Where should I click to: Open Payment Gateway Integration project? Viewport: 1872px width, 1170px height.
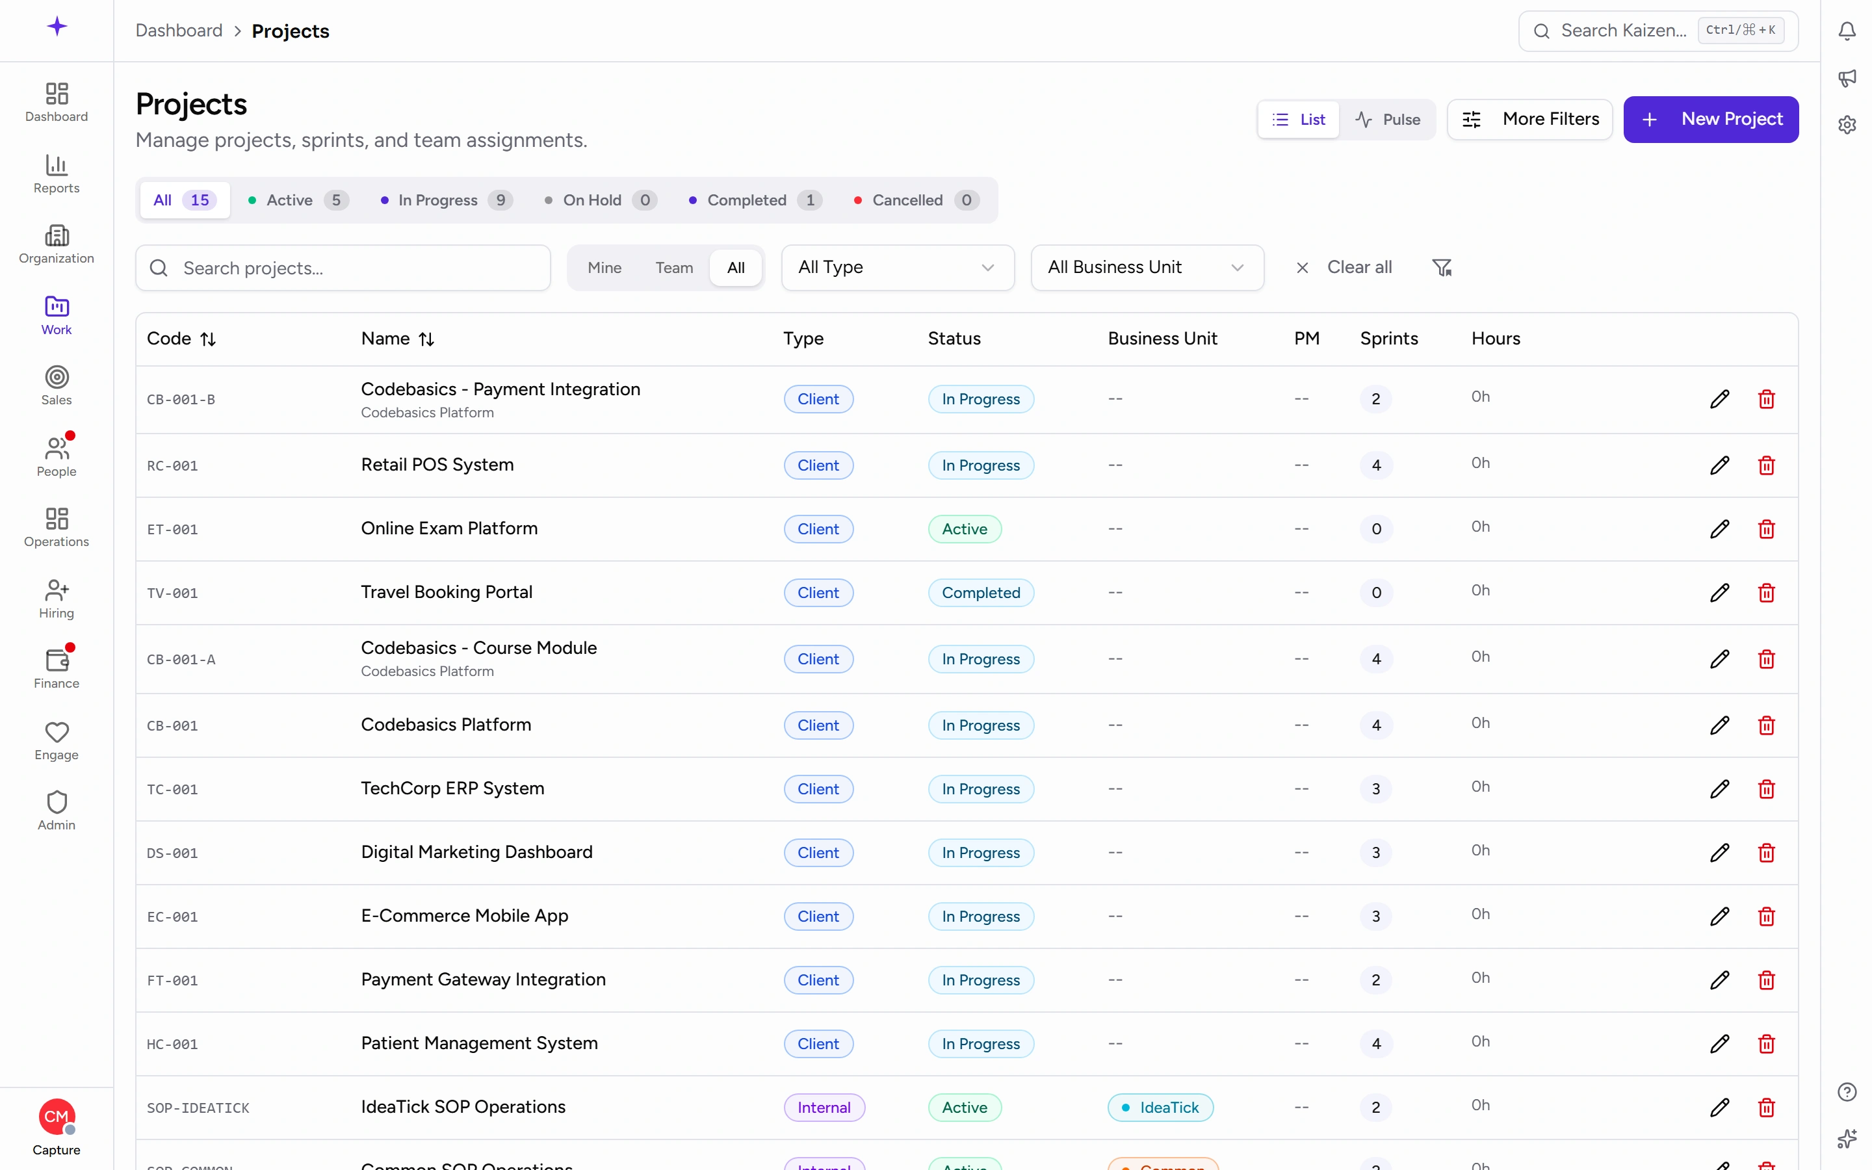[484, 980]
